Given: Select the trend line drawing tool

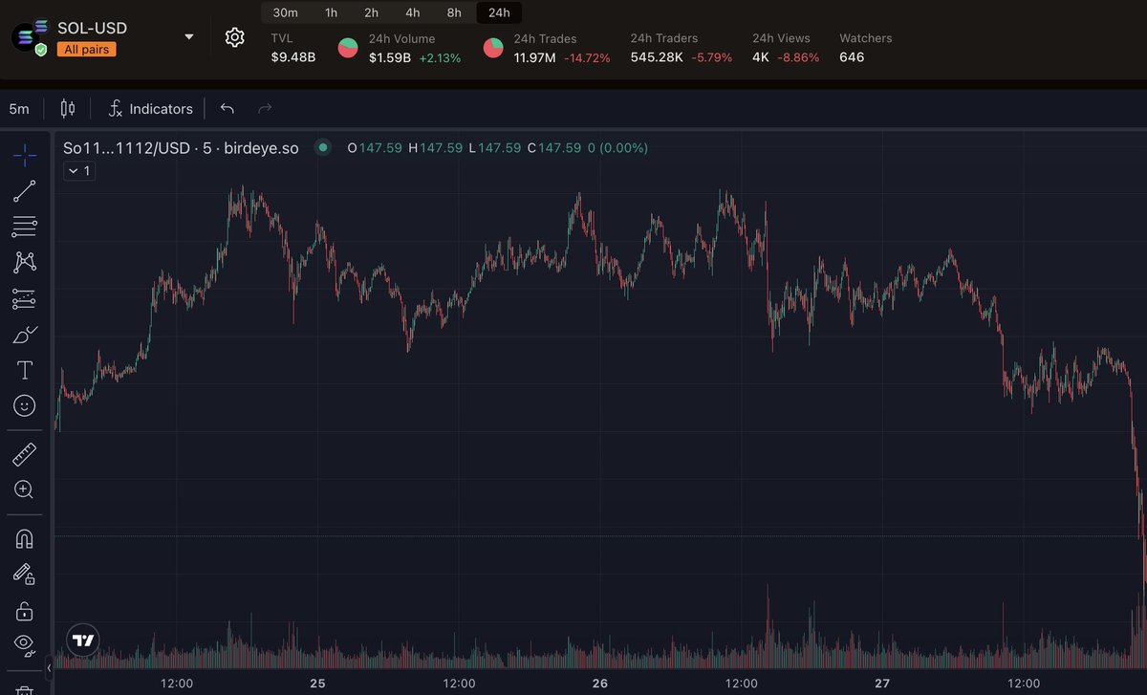Looking at the screenshot, I should coord(25,190).
